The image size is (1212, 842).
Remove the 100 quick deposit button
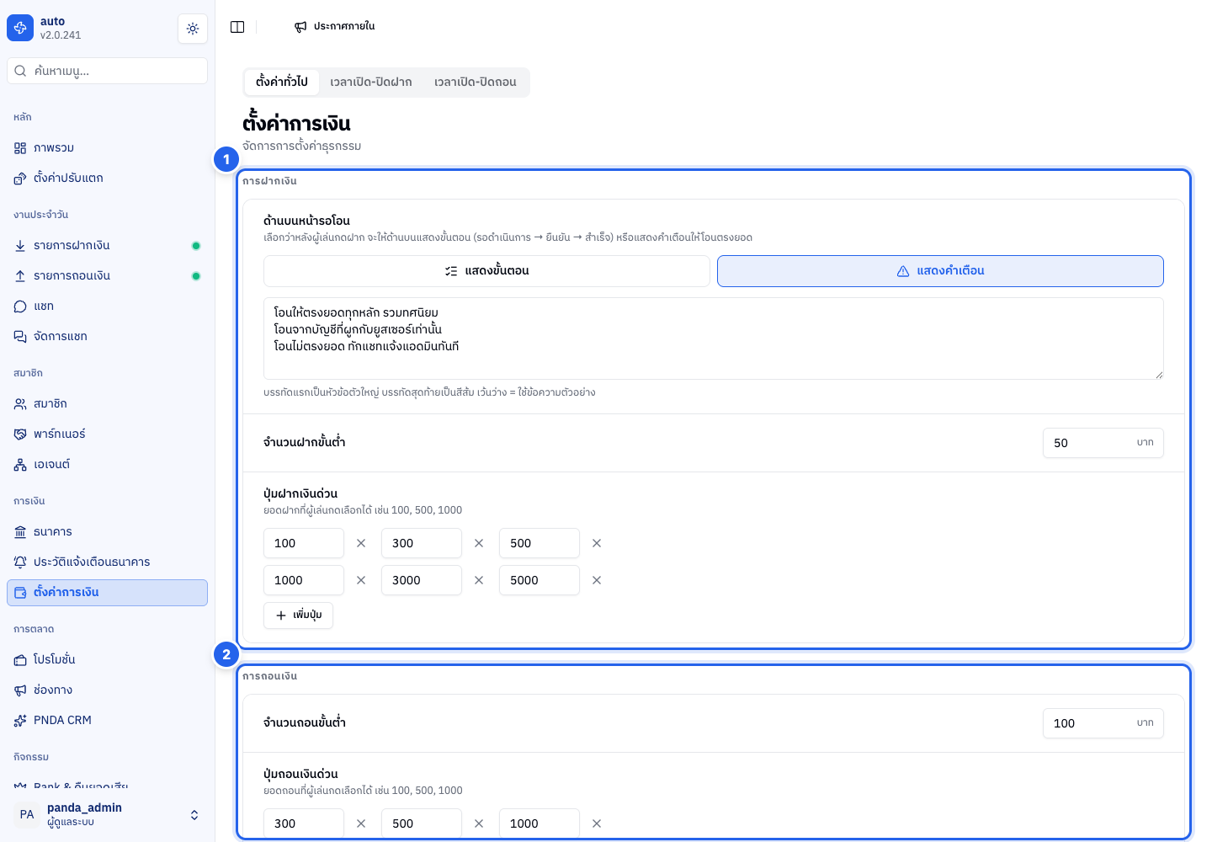(361, 543)
